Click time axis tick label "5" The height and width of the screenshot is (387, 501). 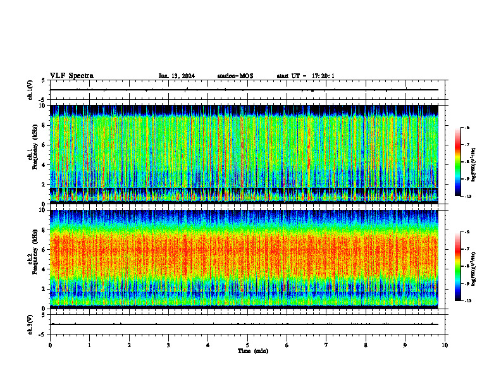tap(247, 345)
